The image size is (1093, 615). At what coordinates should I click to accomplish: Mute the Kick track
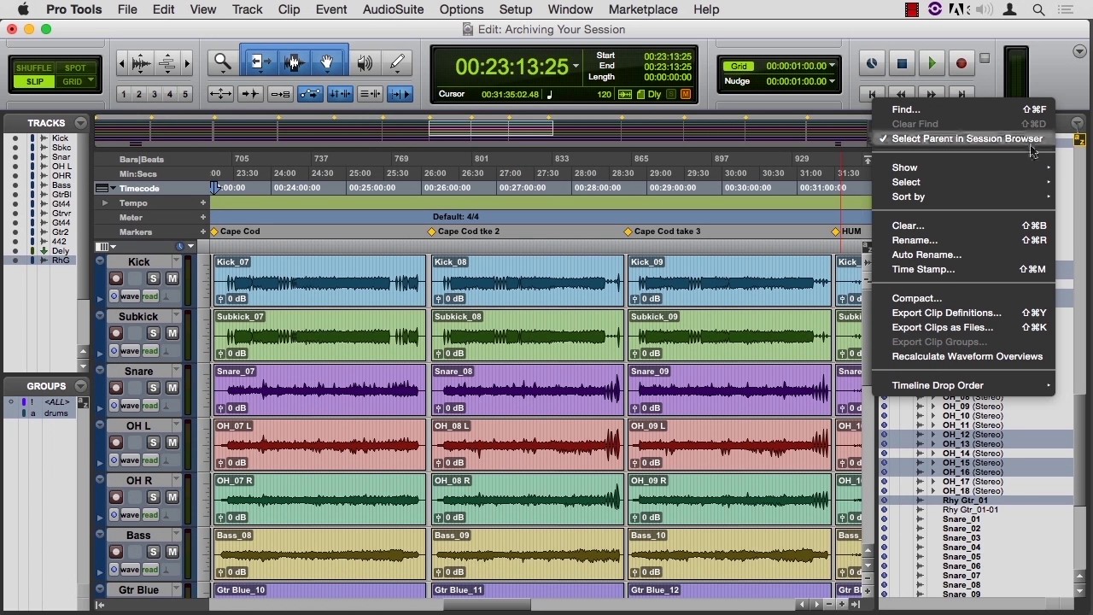point(172,278)
